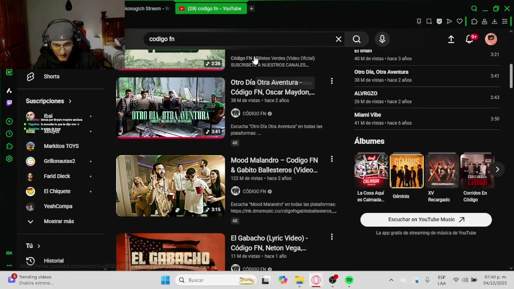
Task: Open YeahCompa subscription
Action: (x=58, y=206)
